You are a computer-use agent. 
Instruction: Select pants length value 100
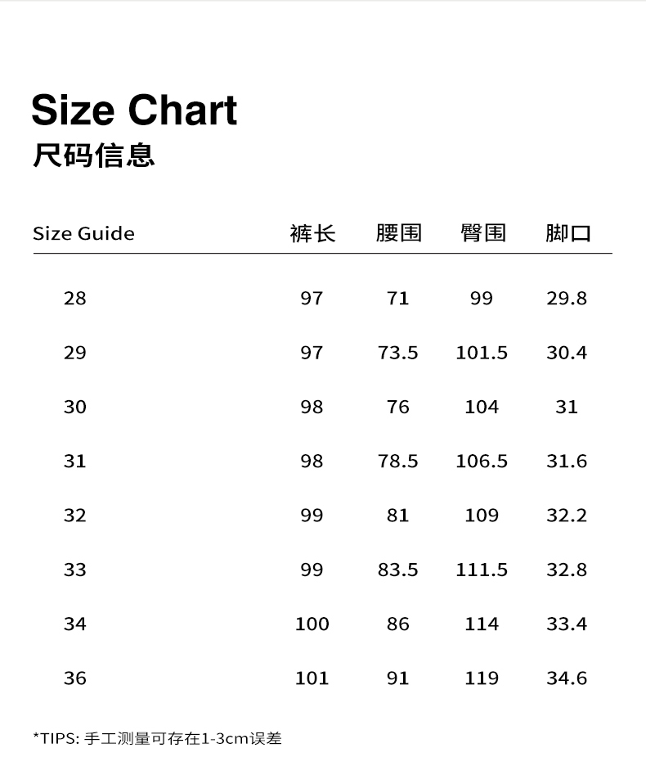tap(312, 624)
